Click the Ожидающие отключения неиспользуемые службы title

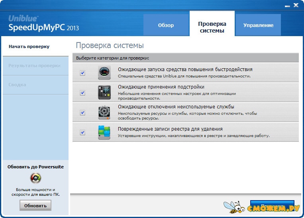point(176,107)
